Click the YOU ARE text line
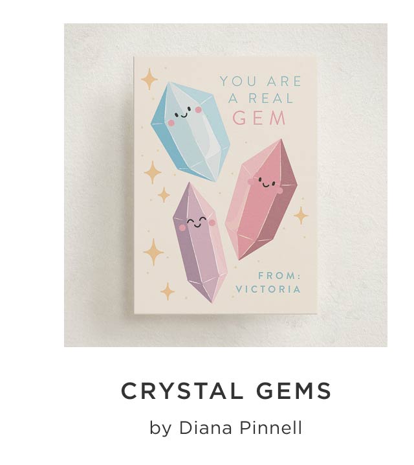The image size is (414, 465). tap(261, 81)
